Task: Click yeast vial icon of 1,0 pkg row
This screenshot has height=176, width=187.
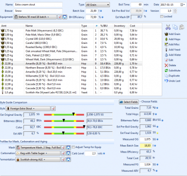Action: click(2, 92)
